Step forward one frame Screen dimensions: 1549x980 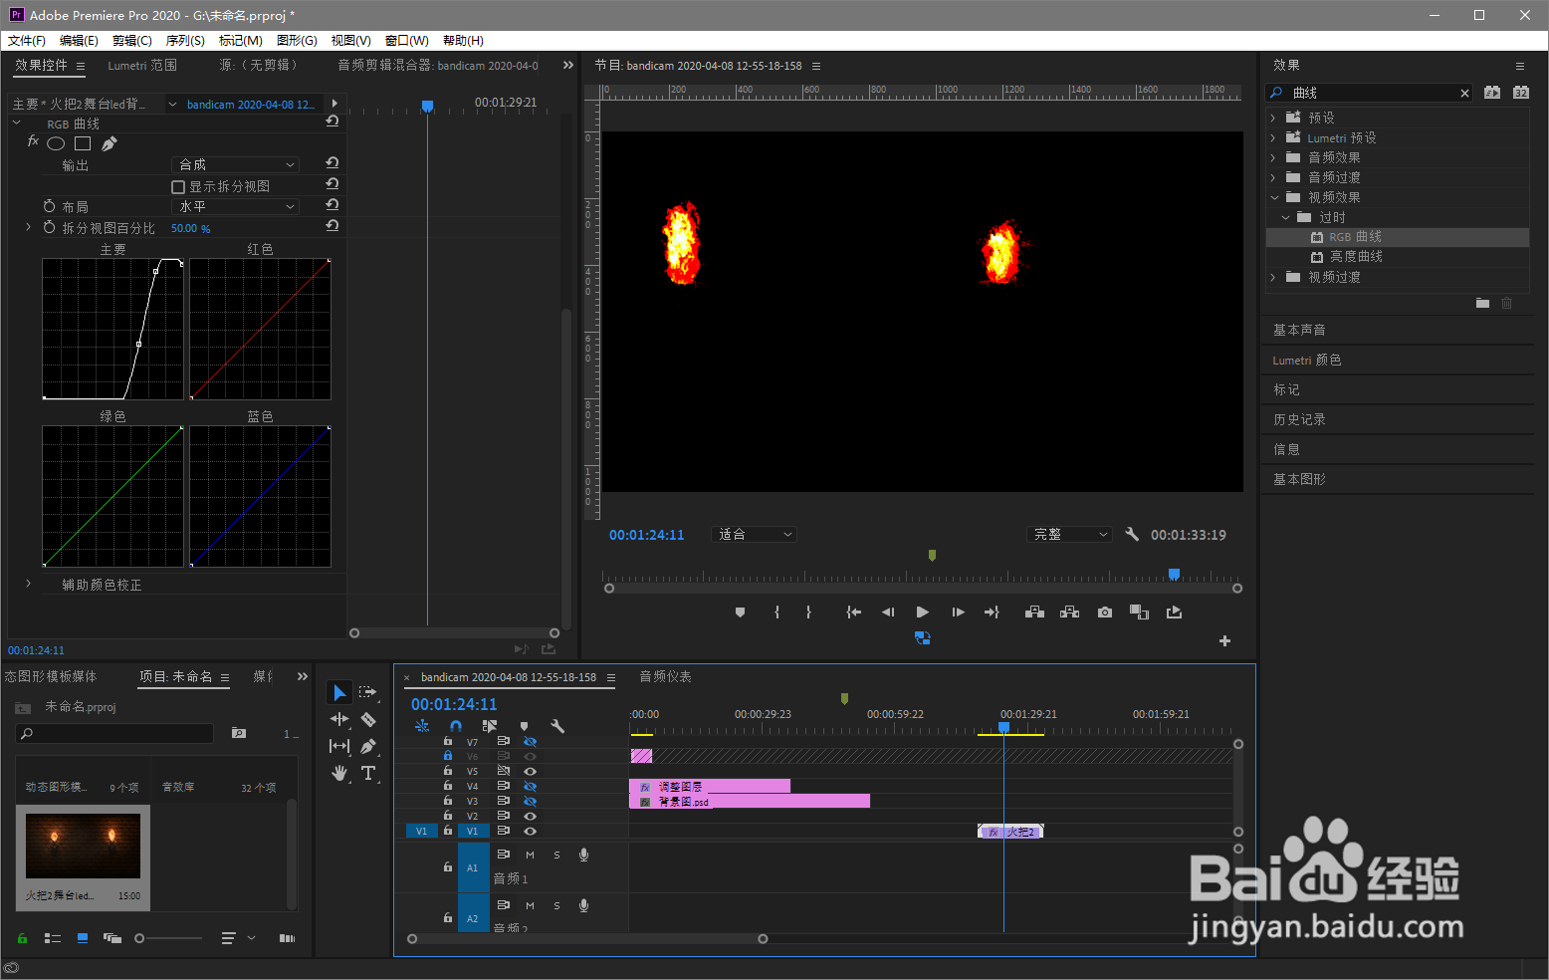(x=958, y=612)
